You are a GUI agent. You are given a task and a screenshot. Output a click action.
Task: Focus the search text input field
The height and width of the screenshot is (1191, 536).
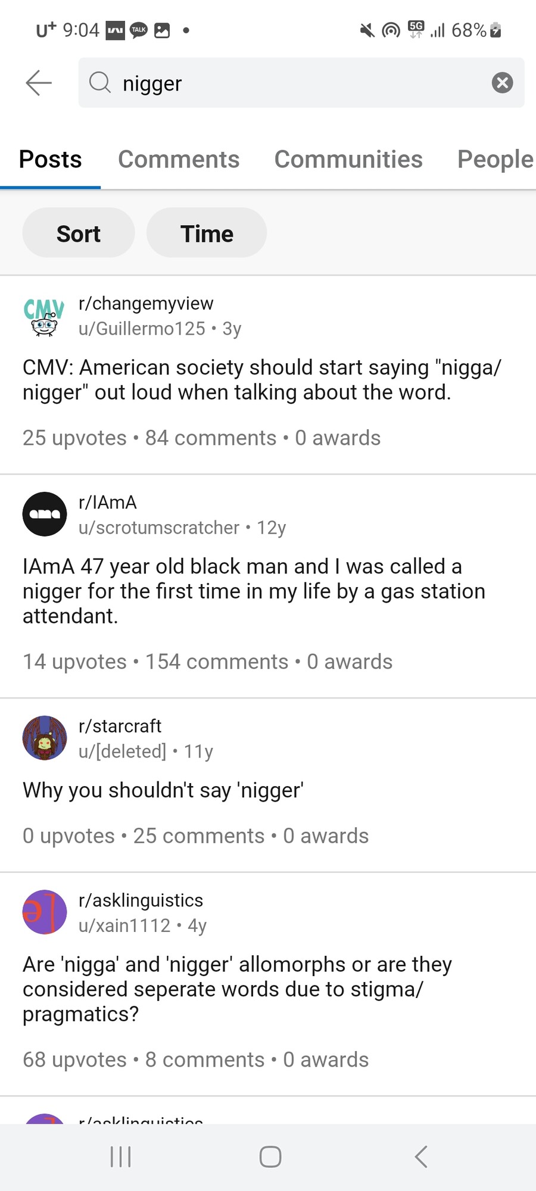click(301, 83)
